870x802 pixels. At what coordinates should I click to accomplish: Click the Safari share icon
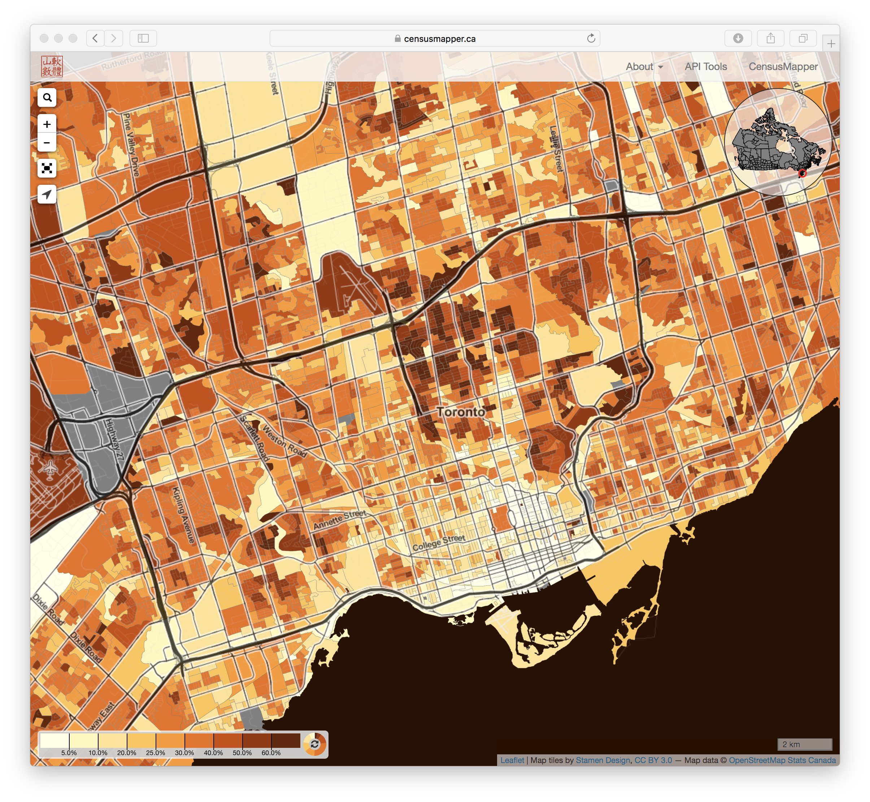pos(771,39)
